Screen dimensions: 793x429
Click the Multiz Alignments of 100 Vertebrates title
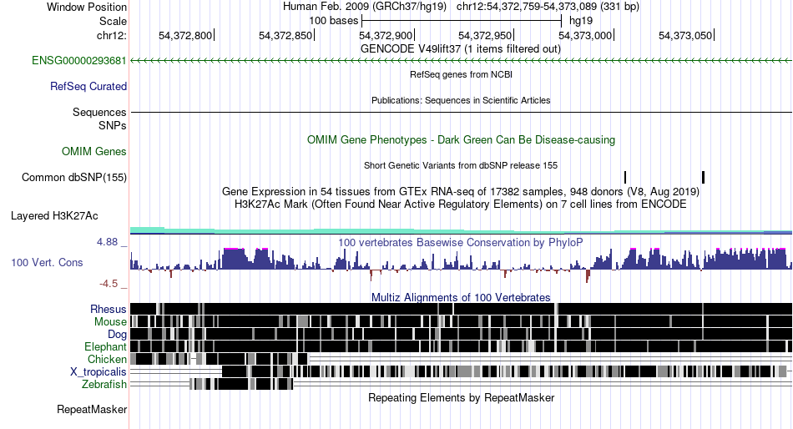click(x=461, y=297)
